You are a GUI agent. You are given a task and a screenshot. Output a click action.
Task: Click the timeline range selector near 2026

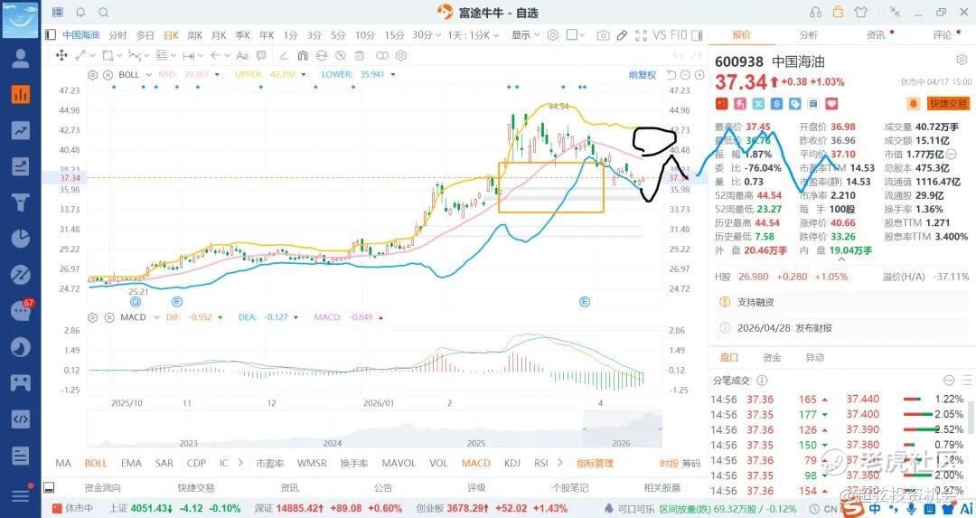(x=623, y=429)
